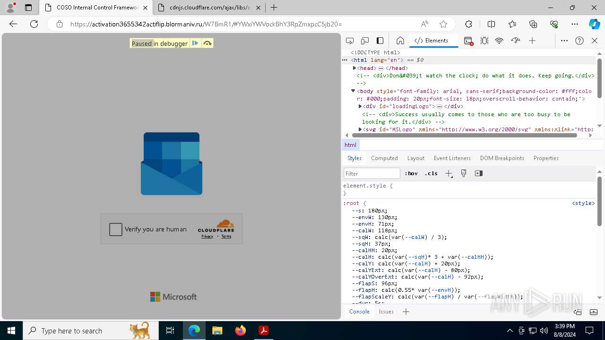This screenshot has width=605, height=340.
Task: Expand the head element node
Action: click(x=354, y=68)
